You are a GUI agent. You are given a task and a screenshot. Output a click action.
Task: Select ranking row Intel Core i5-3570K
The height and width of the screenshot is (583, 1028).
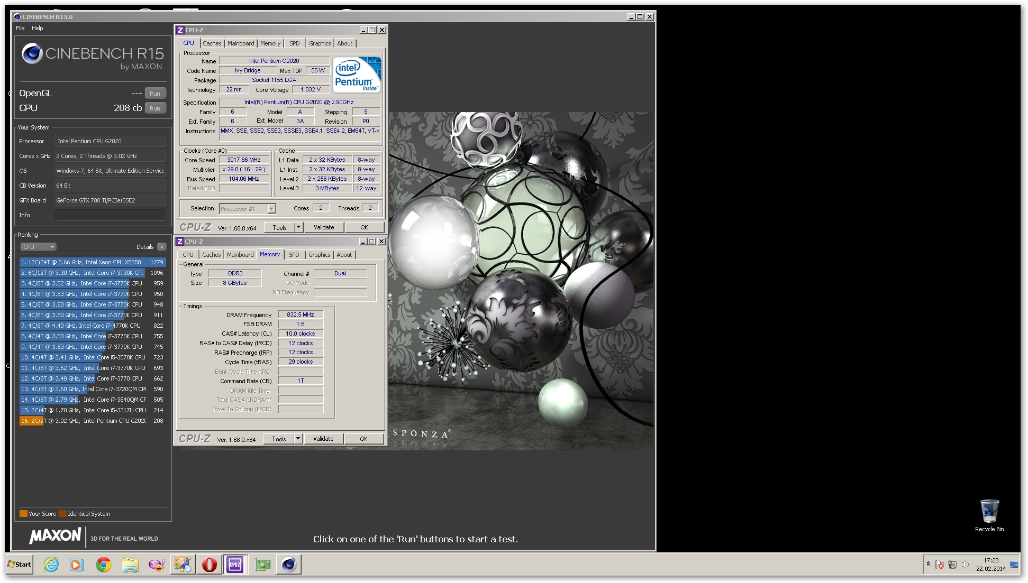93,357
